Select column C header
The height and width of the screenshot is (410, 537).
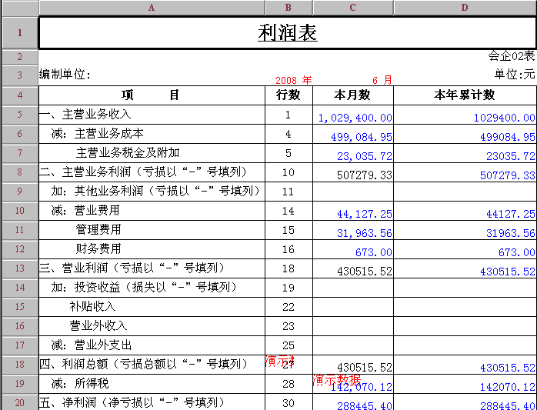(353, 8)
